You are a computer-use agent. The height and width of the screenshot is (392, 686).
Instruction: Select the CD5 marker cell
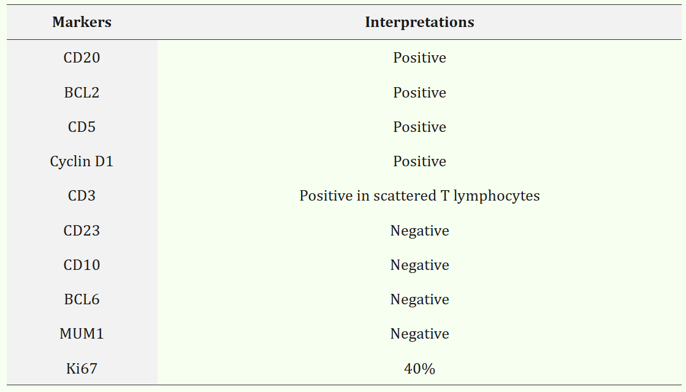82,127
